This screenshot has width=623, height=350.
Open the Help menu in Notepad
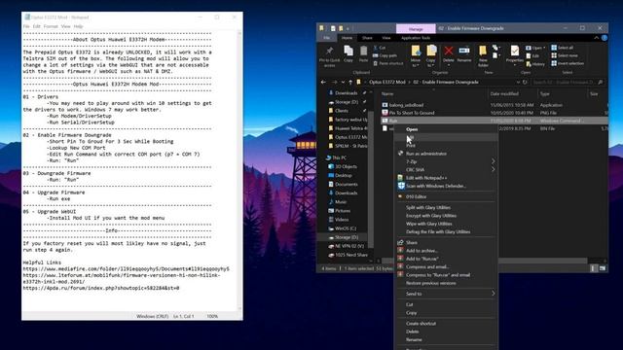click(78, 26)
